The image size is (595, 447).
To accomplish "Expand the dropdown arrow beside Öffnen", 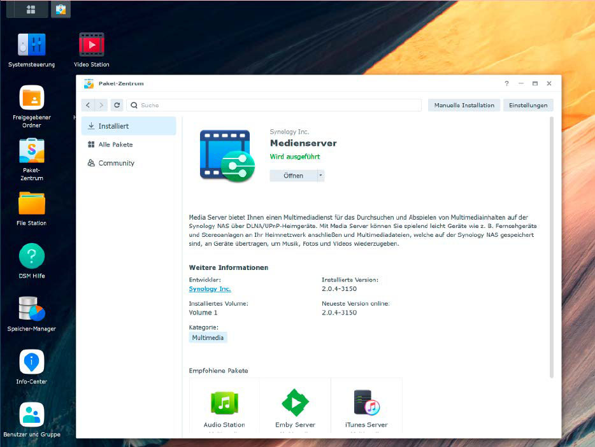I will [320, 175].
